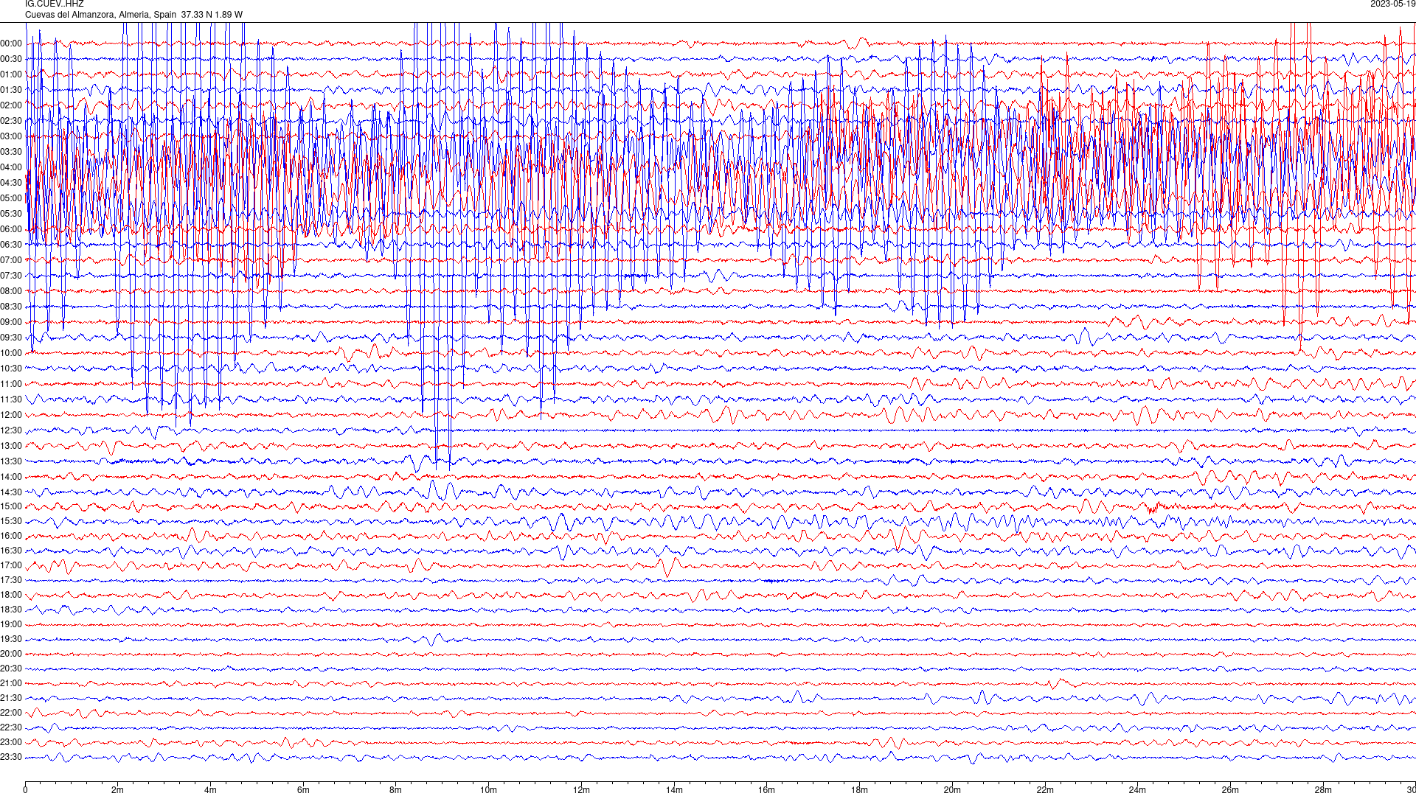The height and width of the screenshot is (796, 1416).
Task: Click the 15:00 time row label
Action: (x=11, y=507)
